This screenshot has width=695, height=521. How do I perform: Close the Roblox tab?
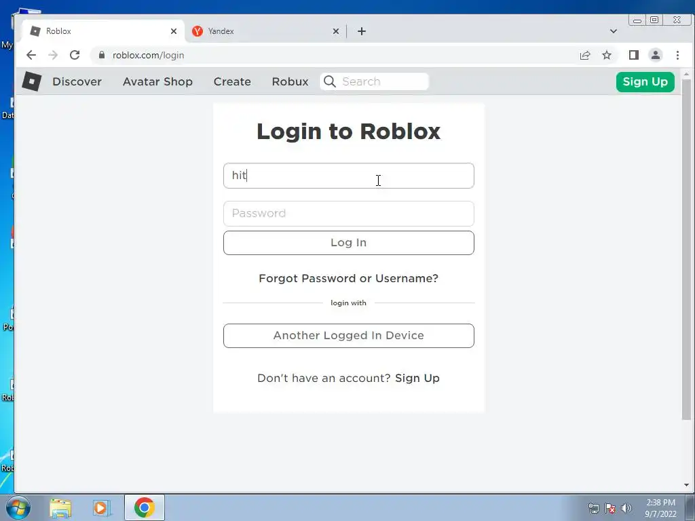pos(174,31)
